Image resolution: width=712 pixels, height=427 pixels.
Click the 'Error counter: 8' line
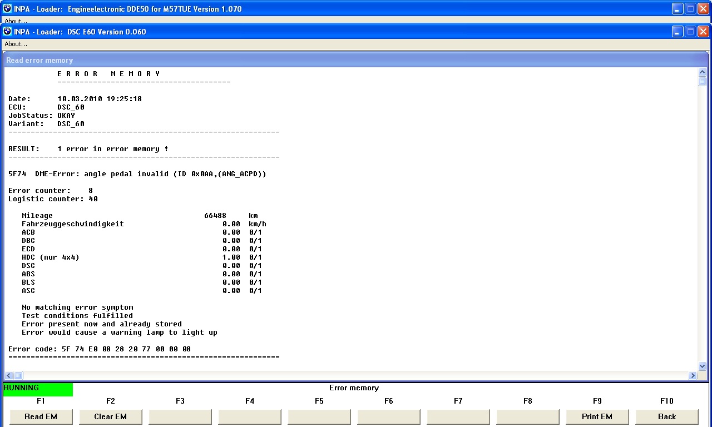51,191
